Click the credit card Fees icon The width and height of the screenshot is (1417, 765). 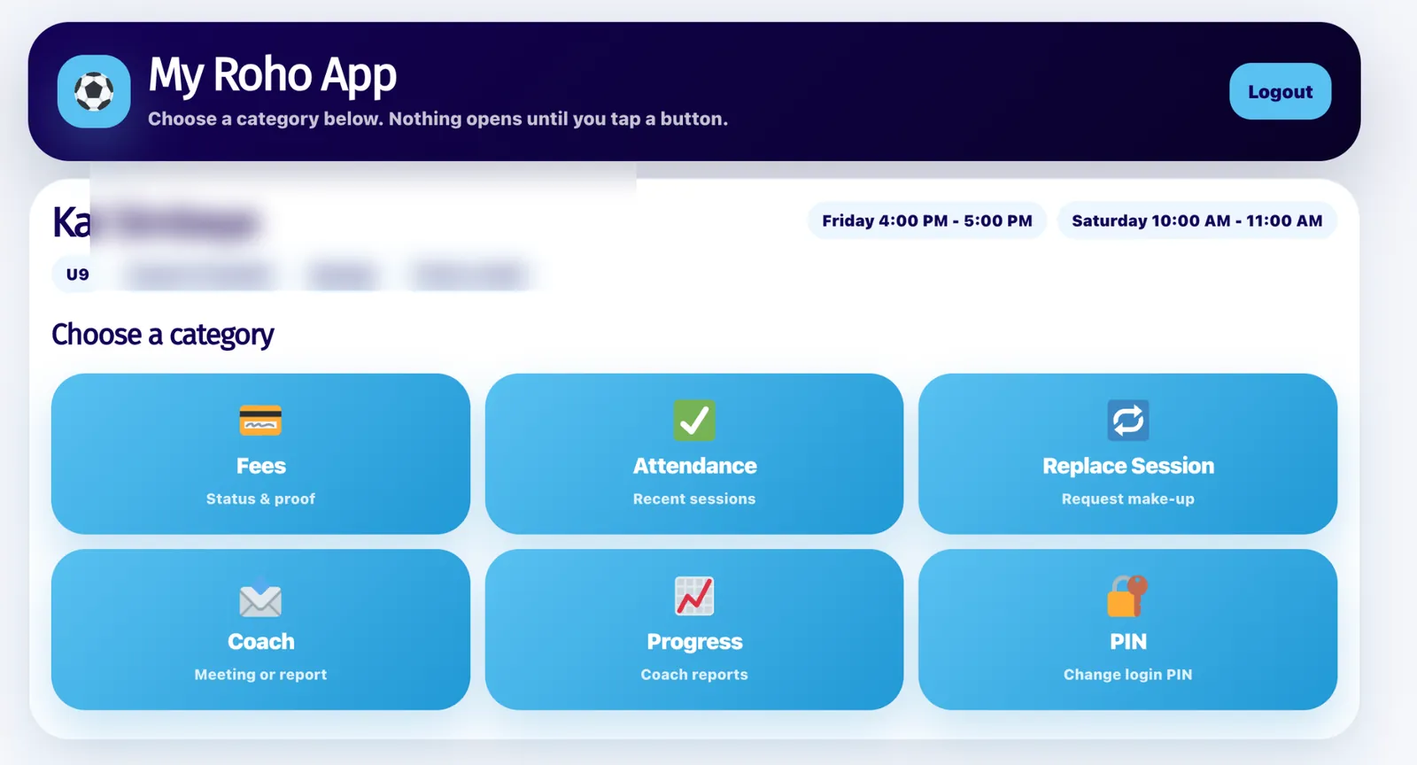(260, 421)
